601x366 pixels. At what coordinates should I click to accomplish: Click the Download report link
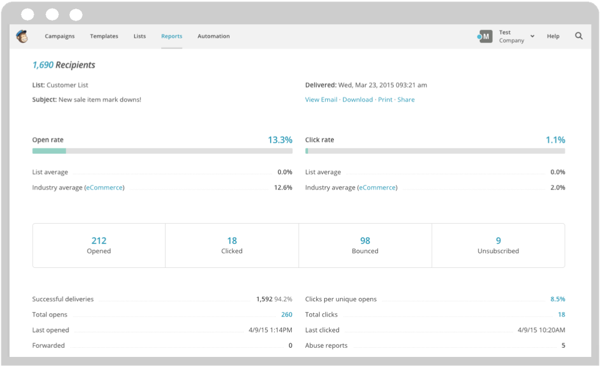pyautogui.click(x=358, y=100)
